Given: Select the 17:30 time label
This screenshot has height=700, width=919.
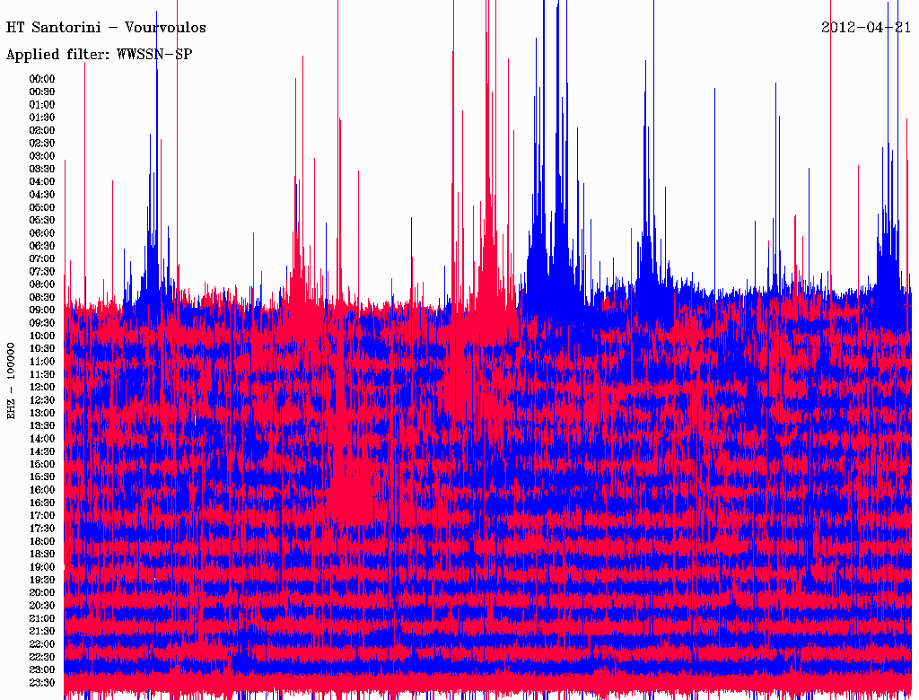Looking at the screenshot, I should 42,529.
